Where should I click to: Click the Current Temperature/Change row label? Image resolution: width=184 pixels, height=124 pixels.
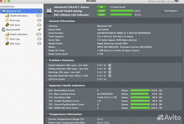coord(66,119)
